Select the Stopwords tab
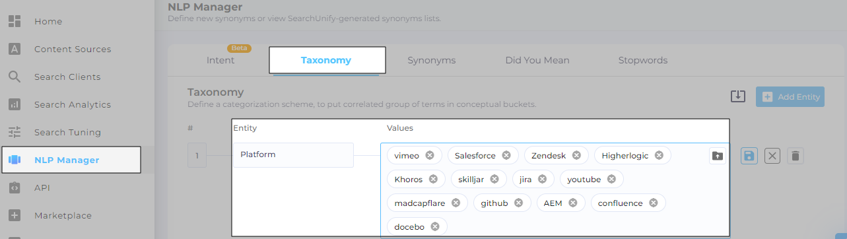This screenshot has width=847, height=239. [643, 60]
